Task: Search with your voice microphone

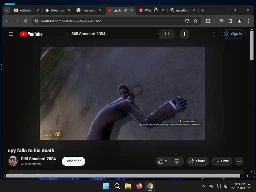Action: [184, 34]
